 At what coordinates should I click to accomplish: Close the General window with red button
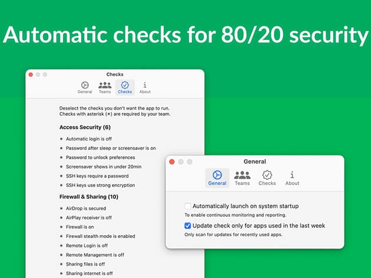click(171, 162)
